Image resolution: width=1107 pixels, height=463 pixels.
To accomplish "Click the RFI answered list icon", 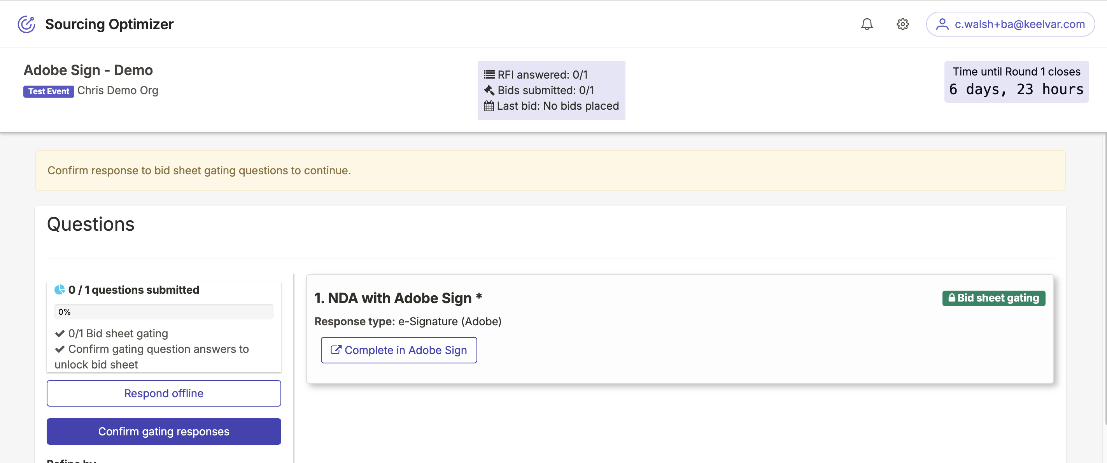I will tap(489, 74).
